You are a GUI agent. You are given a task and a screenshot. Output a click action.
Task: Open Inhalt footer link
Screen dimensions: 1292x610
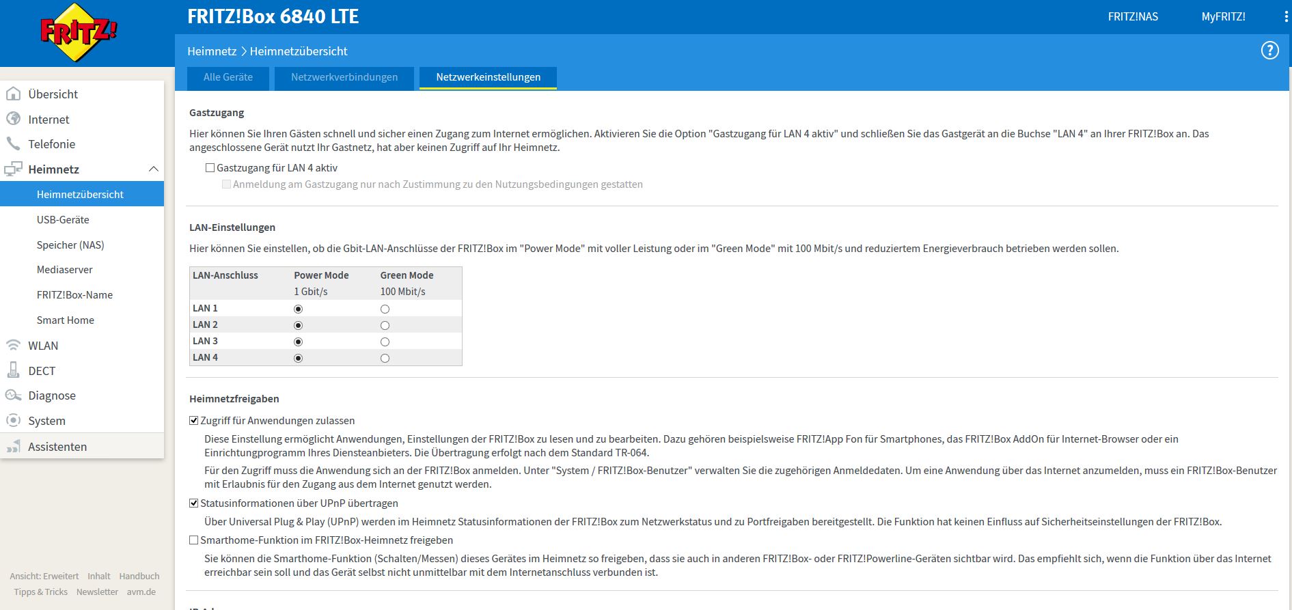point(99,576)
